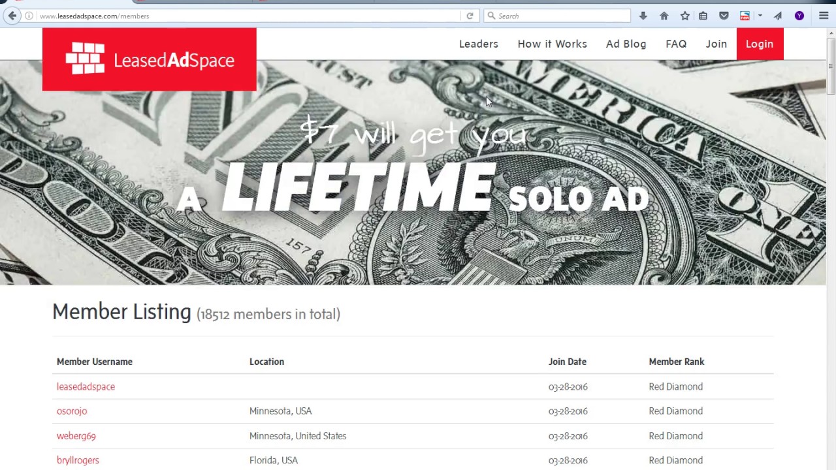Viewport: 836px width, 470px height.
Task: Click the paper plane share icon
Action: coord(777,16)
